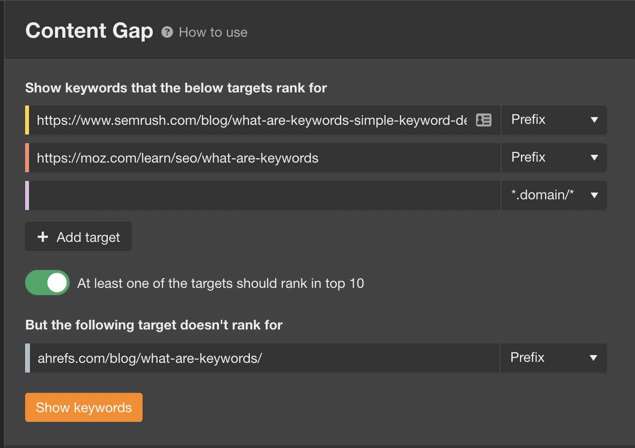The height and width of the screenshot is (448, 635).
Task: Open the Prefix dropdown for the moz.com target
Action: coord(554,158)
